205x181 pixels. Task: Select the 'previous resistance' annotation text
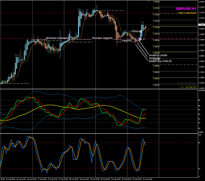[x=57, y=38]
